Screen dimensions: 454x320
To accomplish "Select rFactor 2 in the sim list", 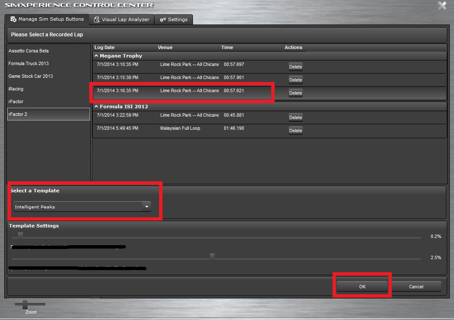I will pos(48,114).
